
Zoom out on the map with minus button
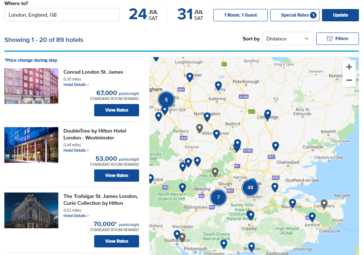coord(349,80)
